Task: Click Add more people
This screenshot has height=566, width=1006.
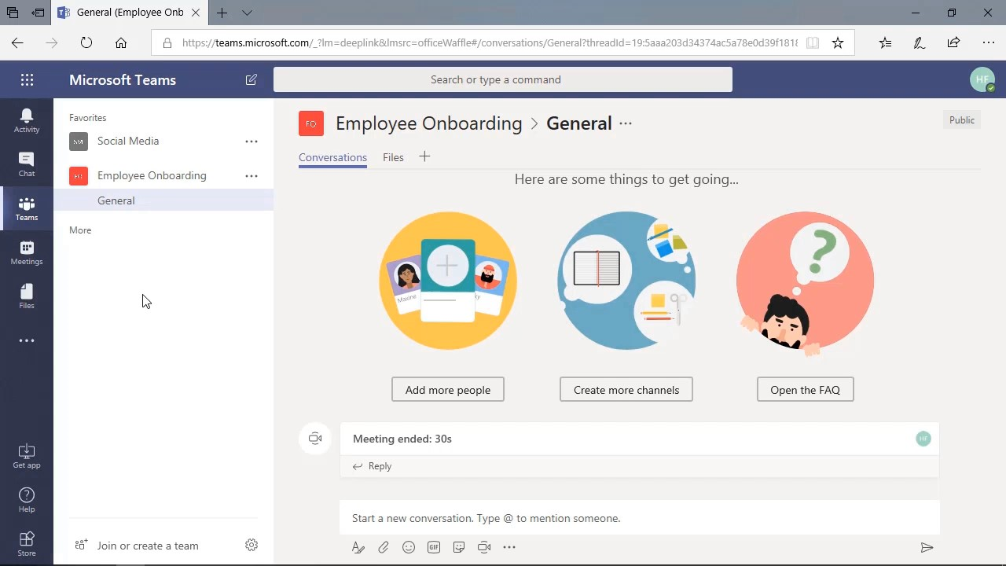Action: (x=447, y=389)
